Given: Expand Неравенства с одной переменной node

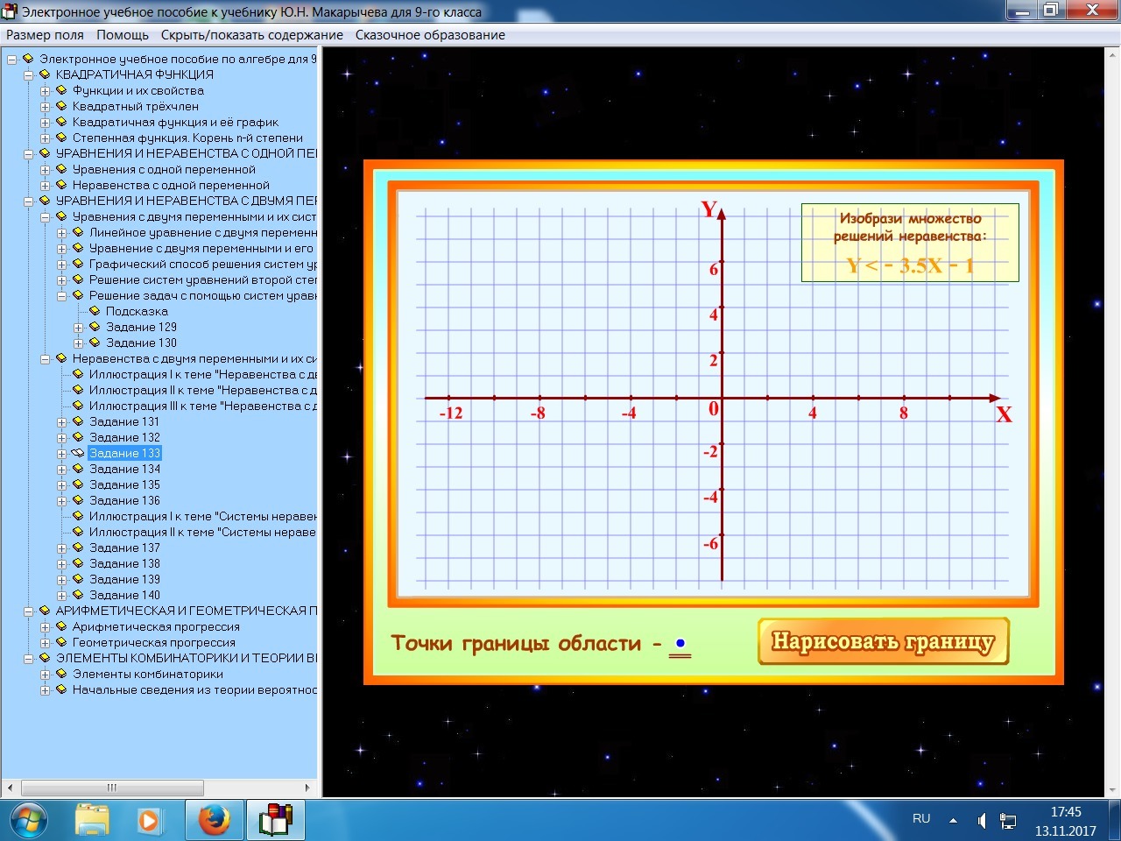Looking at the screenshot, I should tap(46, 186).
